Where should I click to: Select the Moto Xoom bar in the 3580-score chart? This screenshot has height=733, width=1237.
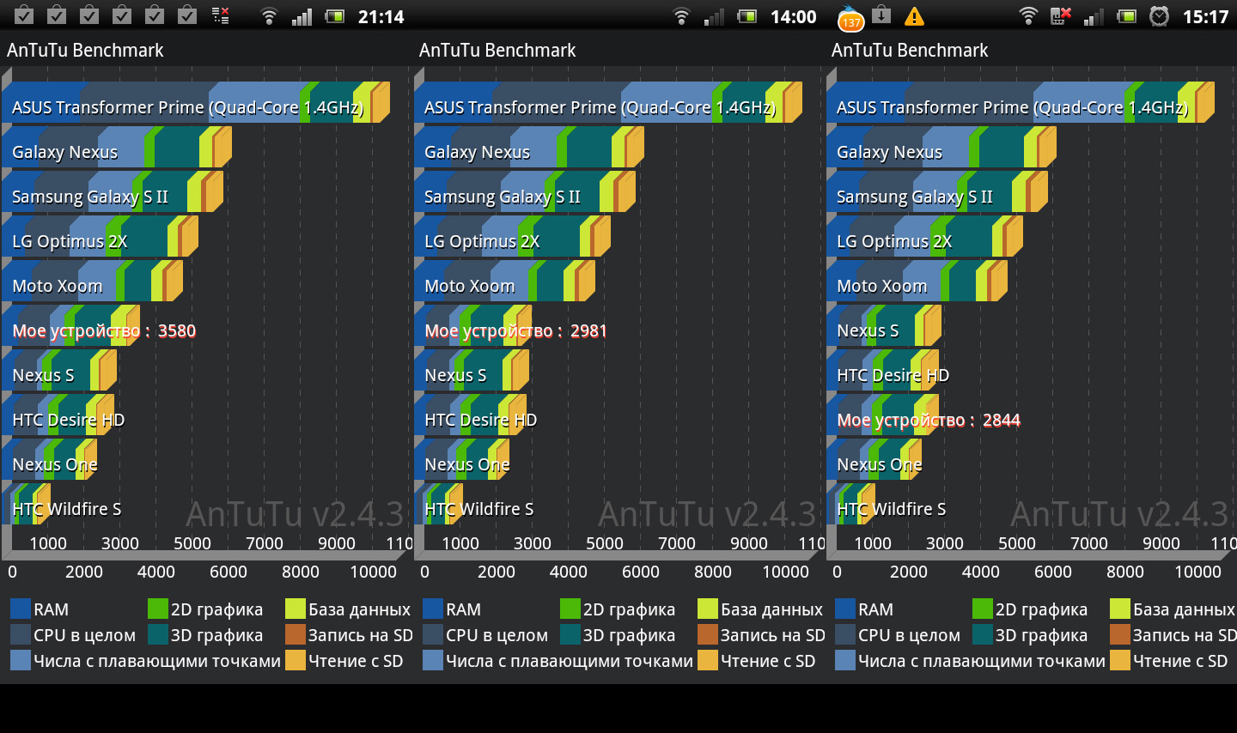click(92, 282)
